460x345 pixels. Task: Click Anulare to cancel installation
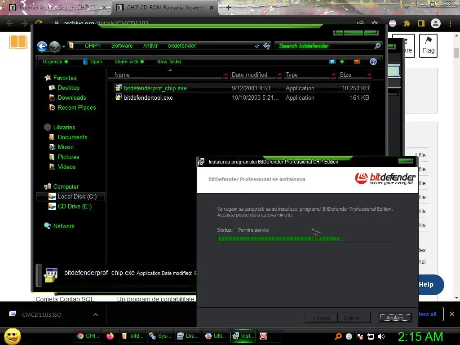coord(394,318)
